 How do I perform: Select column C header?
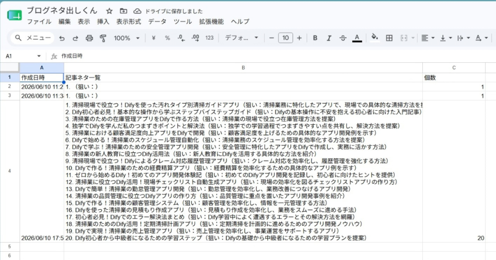coord(454,68)
